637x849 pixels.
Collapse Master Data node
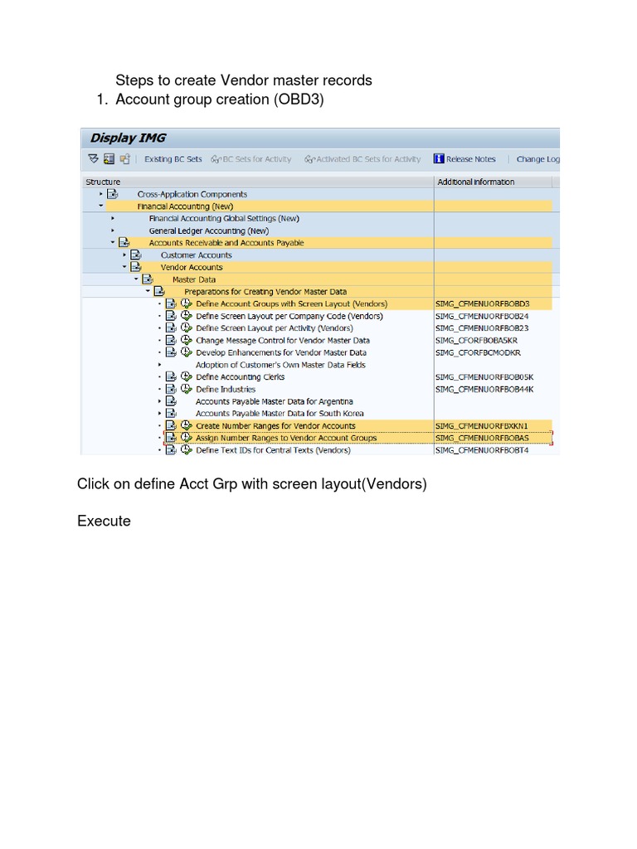(136, 279)
